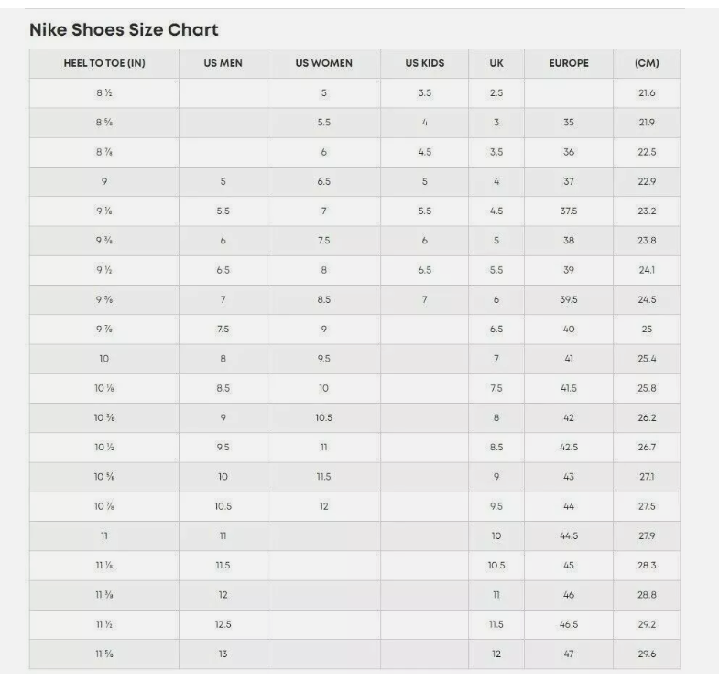Screen dimensions: 719x692
Task: Select the US MEN column header
Action: [x=223, y=64]
